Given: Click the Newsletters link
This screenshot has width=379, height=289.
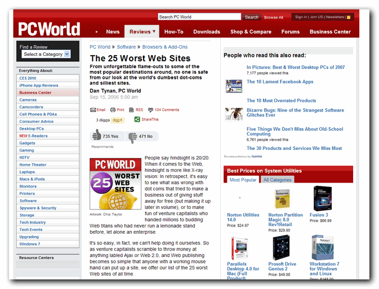Looking at the screenshot, I should [335, 17].
